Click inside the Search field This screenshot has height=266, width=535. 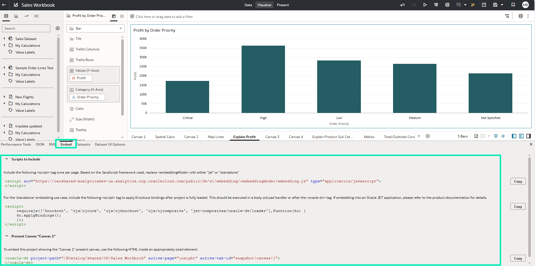26,28
